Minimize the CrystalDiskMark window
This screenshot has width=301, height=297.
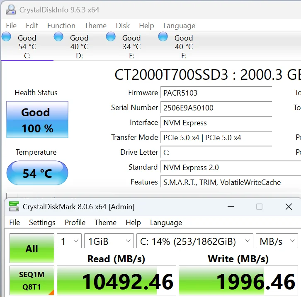231,206
